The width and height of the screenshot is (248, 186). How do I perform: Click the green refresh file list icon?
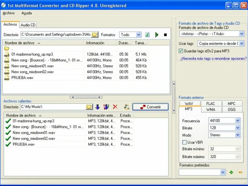(148, 35)
